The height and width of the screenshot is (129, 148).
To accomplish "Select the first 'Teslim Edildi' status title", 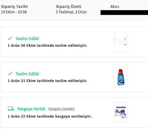I will [x=27, y=38].
